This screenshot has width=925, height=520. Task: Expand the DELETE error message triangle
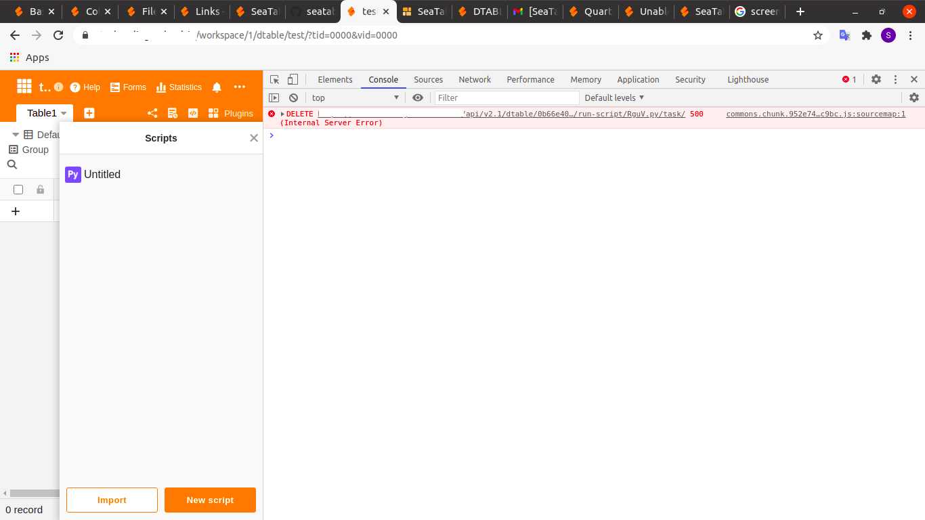282,114
